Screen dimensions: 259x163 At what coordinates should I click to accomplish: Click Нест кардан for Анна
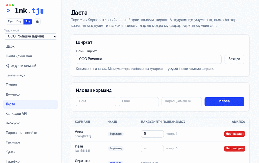pyautogui.click(x=235, y=134)
